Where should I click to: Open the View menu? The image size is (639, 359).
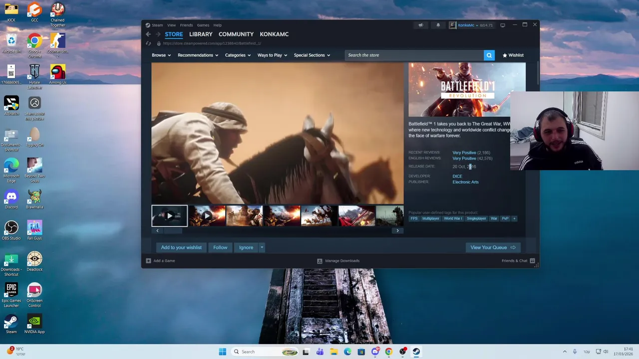[171, 25]
